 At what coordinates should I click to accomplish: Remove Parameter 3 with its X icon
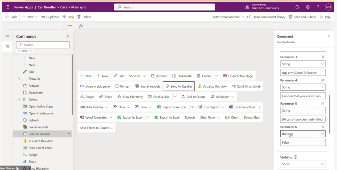[323, 57]
